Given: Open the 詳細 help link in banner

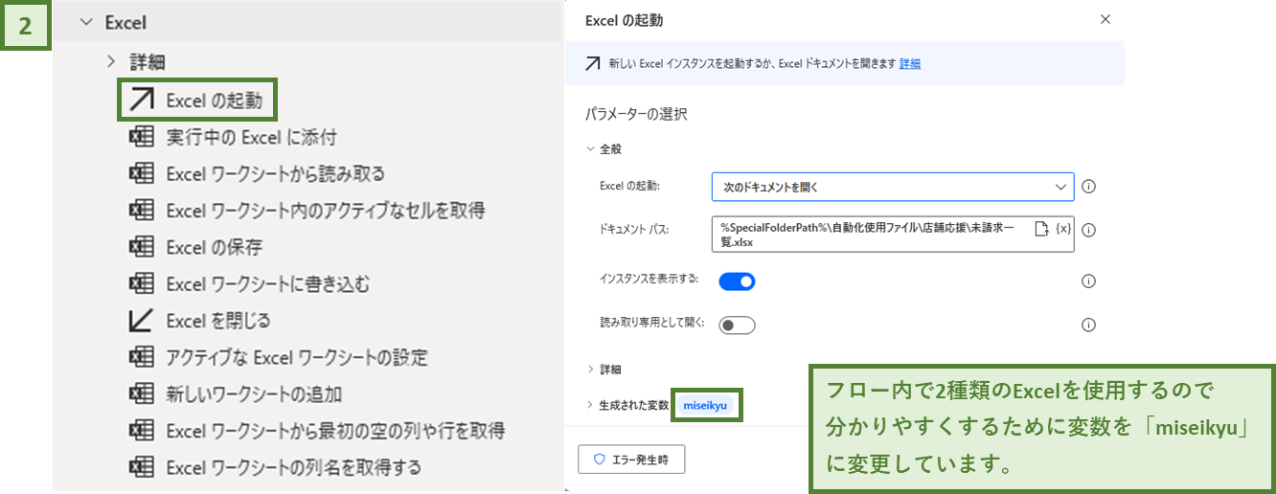Looking at the screenshot, I should (x=910, y=64).
